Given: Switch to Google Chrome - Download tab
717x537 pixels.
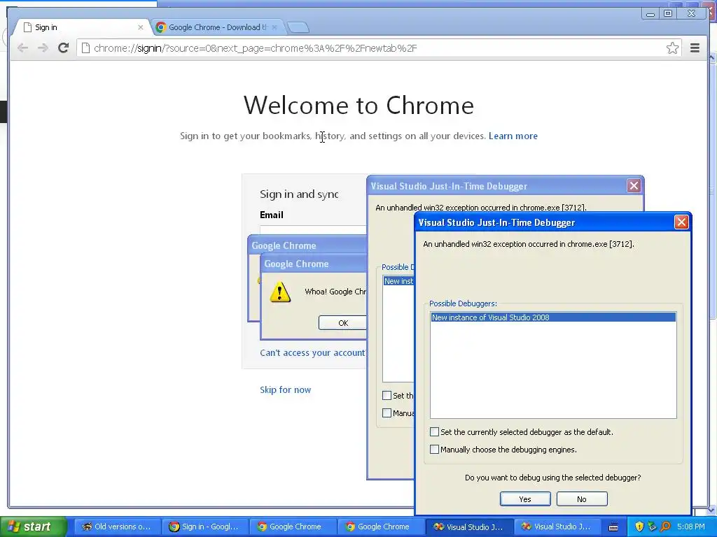Looking at the screenshot, I should click(x=218, y=27).
